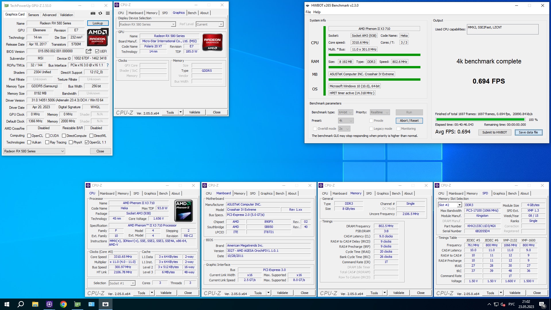This screenshot has width=551, height=310.
Task: Show hidden system tray icons
Action: [x=489, y=304]
